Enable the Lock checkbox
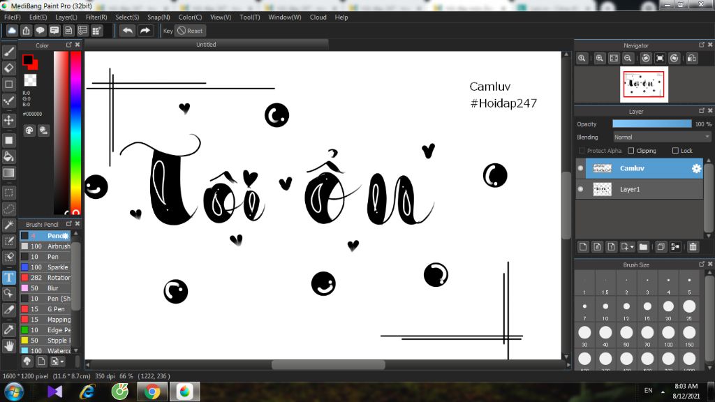The height and width of the screenshot is (402, 715). click(675, 151)
